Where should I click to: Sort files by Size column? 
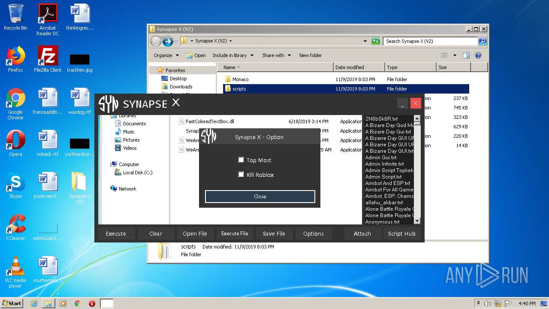pyautogui.click(x=453, y=67)
